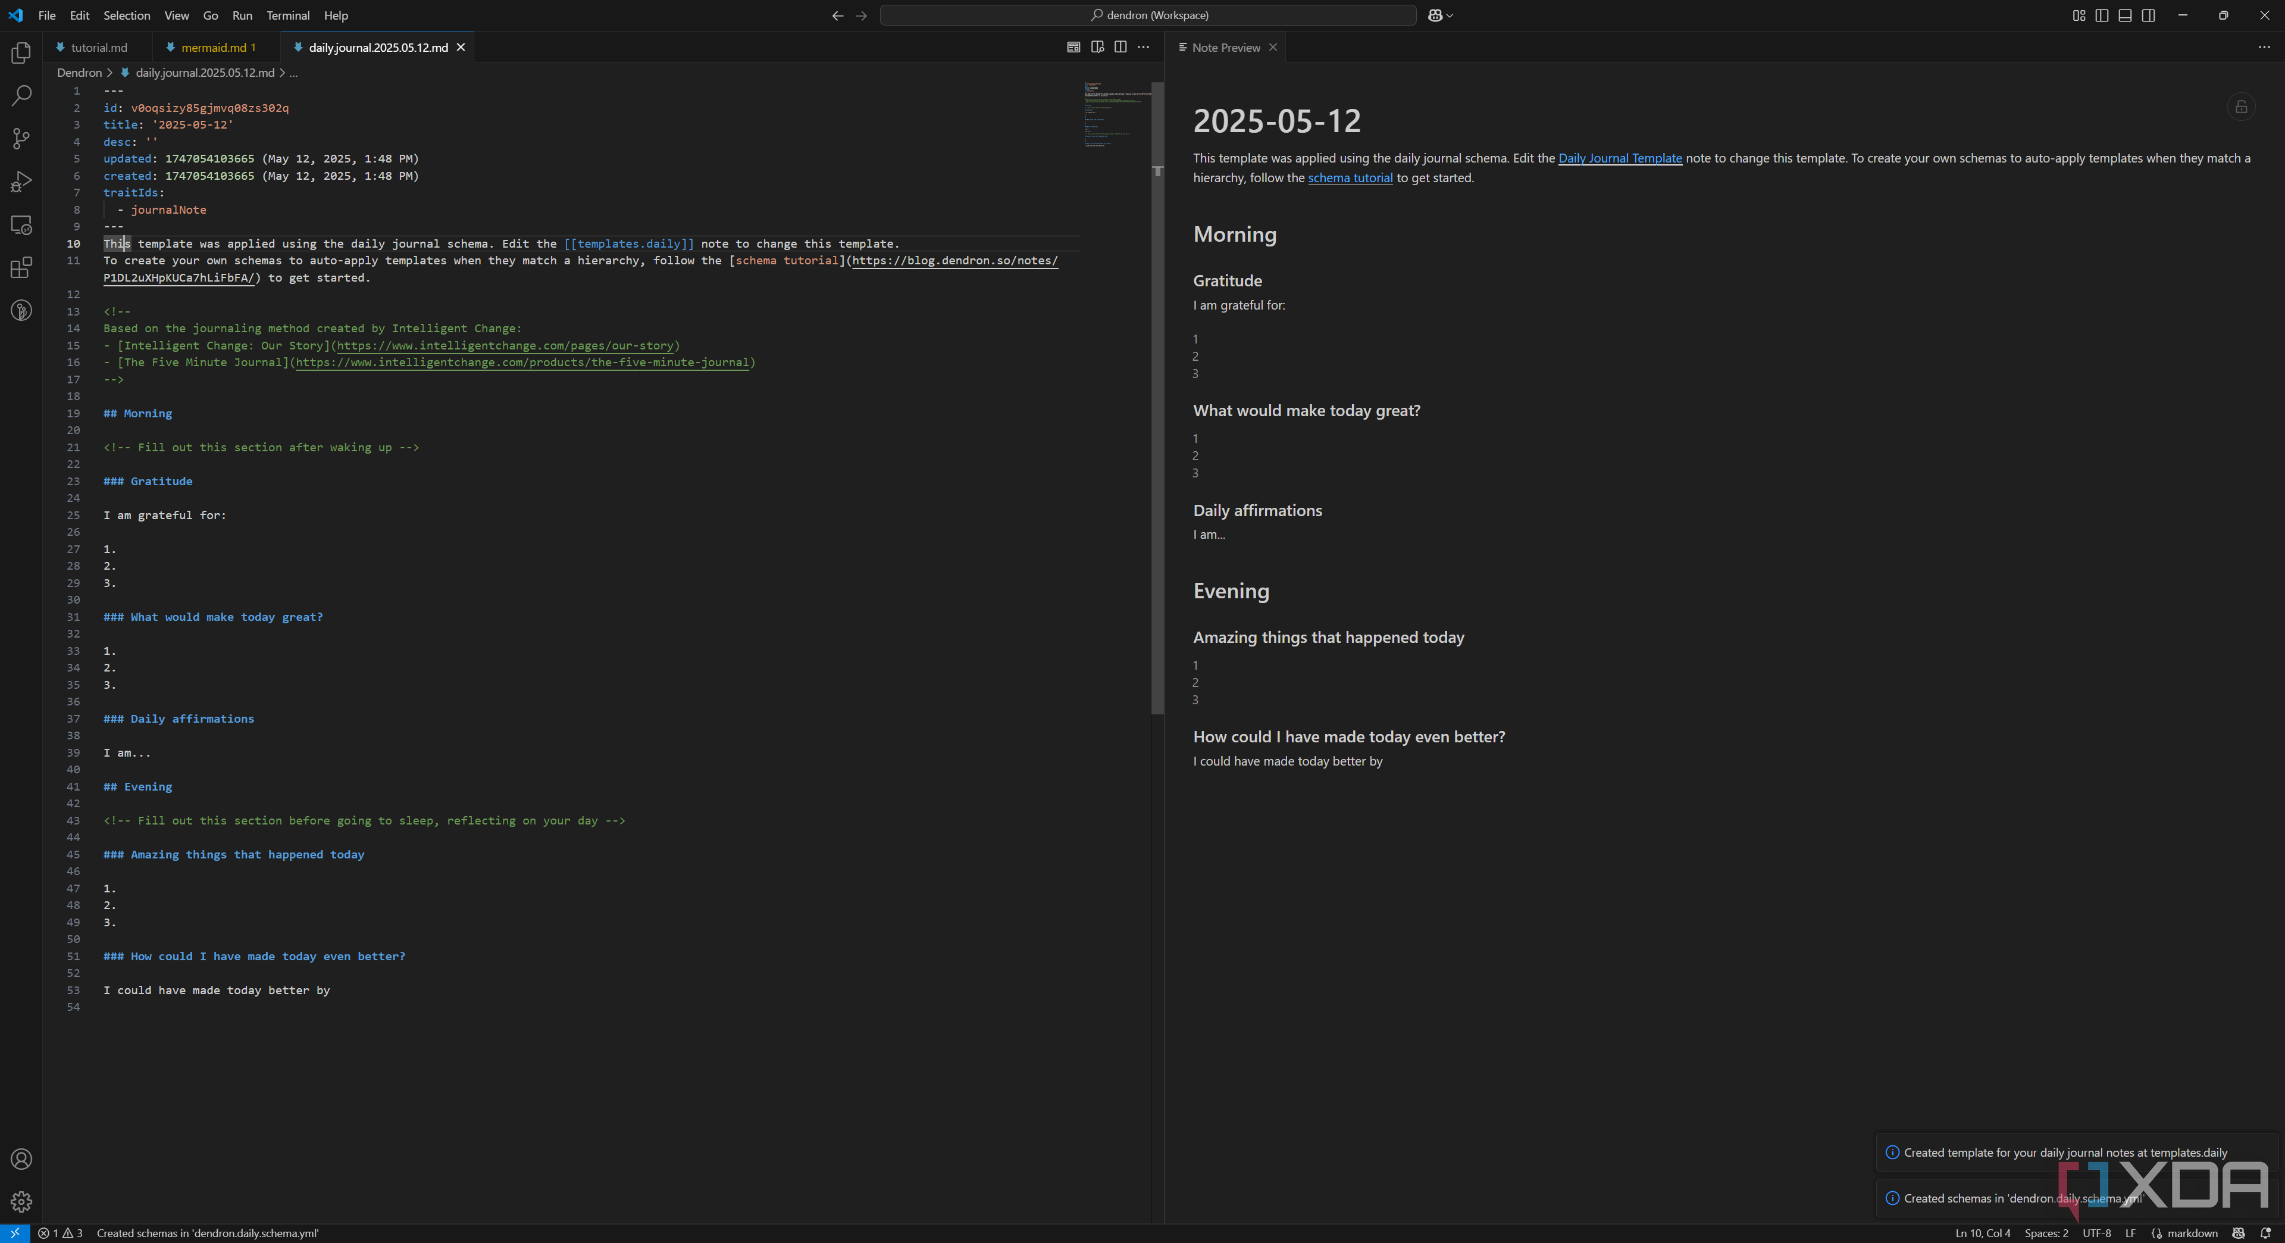Select the daily.journal.2025.05.12.md tab
Viewport: 2285px width, 1243px height.
(377, 47)
